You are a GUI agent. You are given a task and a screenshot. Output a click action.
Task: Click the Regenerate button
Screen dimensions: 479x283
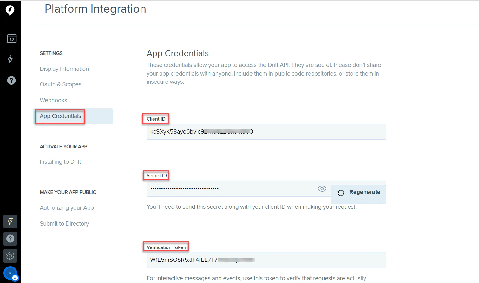358,192
